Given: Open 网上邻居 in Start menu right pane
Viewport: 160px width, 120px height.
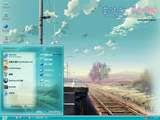Looking at the screenshot, I should tap(46, 64).
